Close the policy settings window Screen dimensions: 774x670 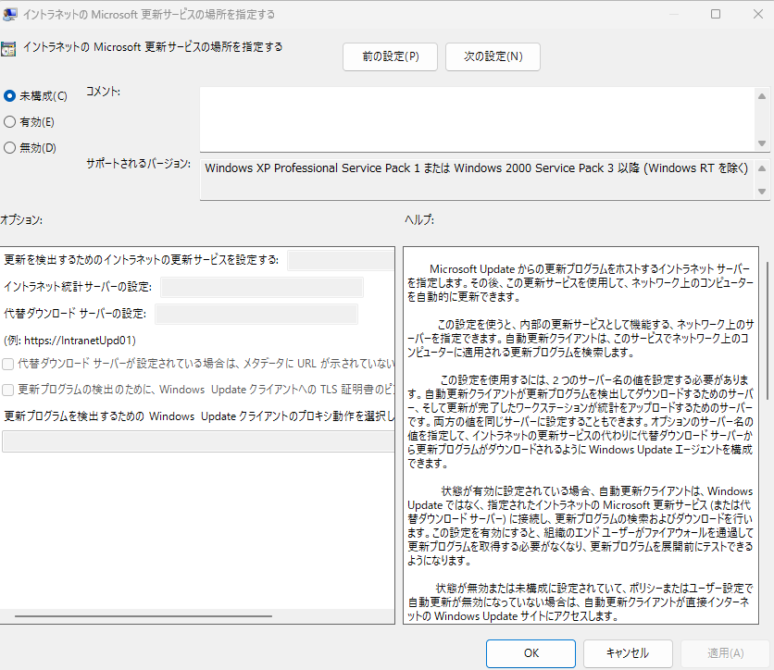(x=758, y=14)
